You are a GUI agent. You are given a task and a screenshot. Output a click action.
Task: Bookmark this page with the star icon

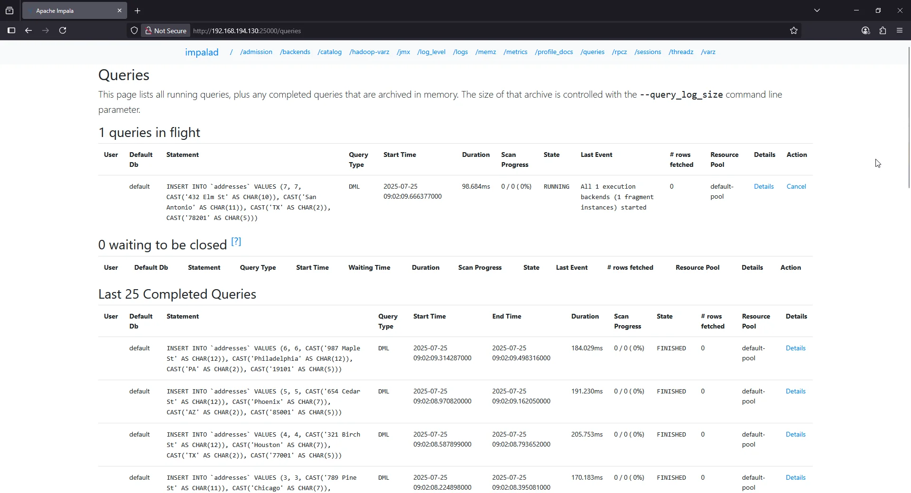794,31
